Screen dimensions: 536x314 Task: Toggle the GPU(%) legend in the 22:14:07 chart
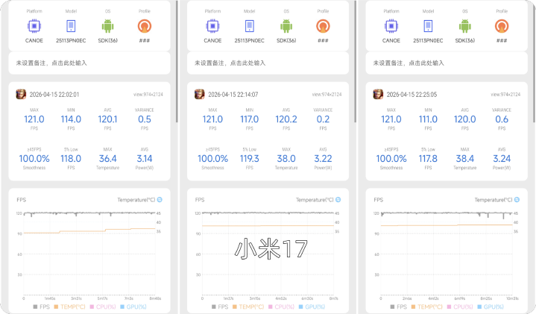point(312,307)
